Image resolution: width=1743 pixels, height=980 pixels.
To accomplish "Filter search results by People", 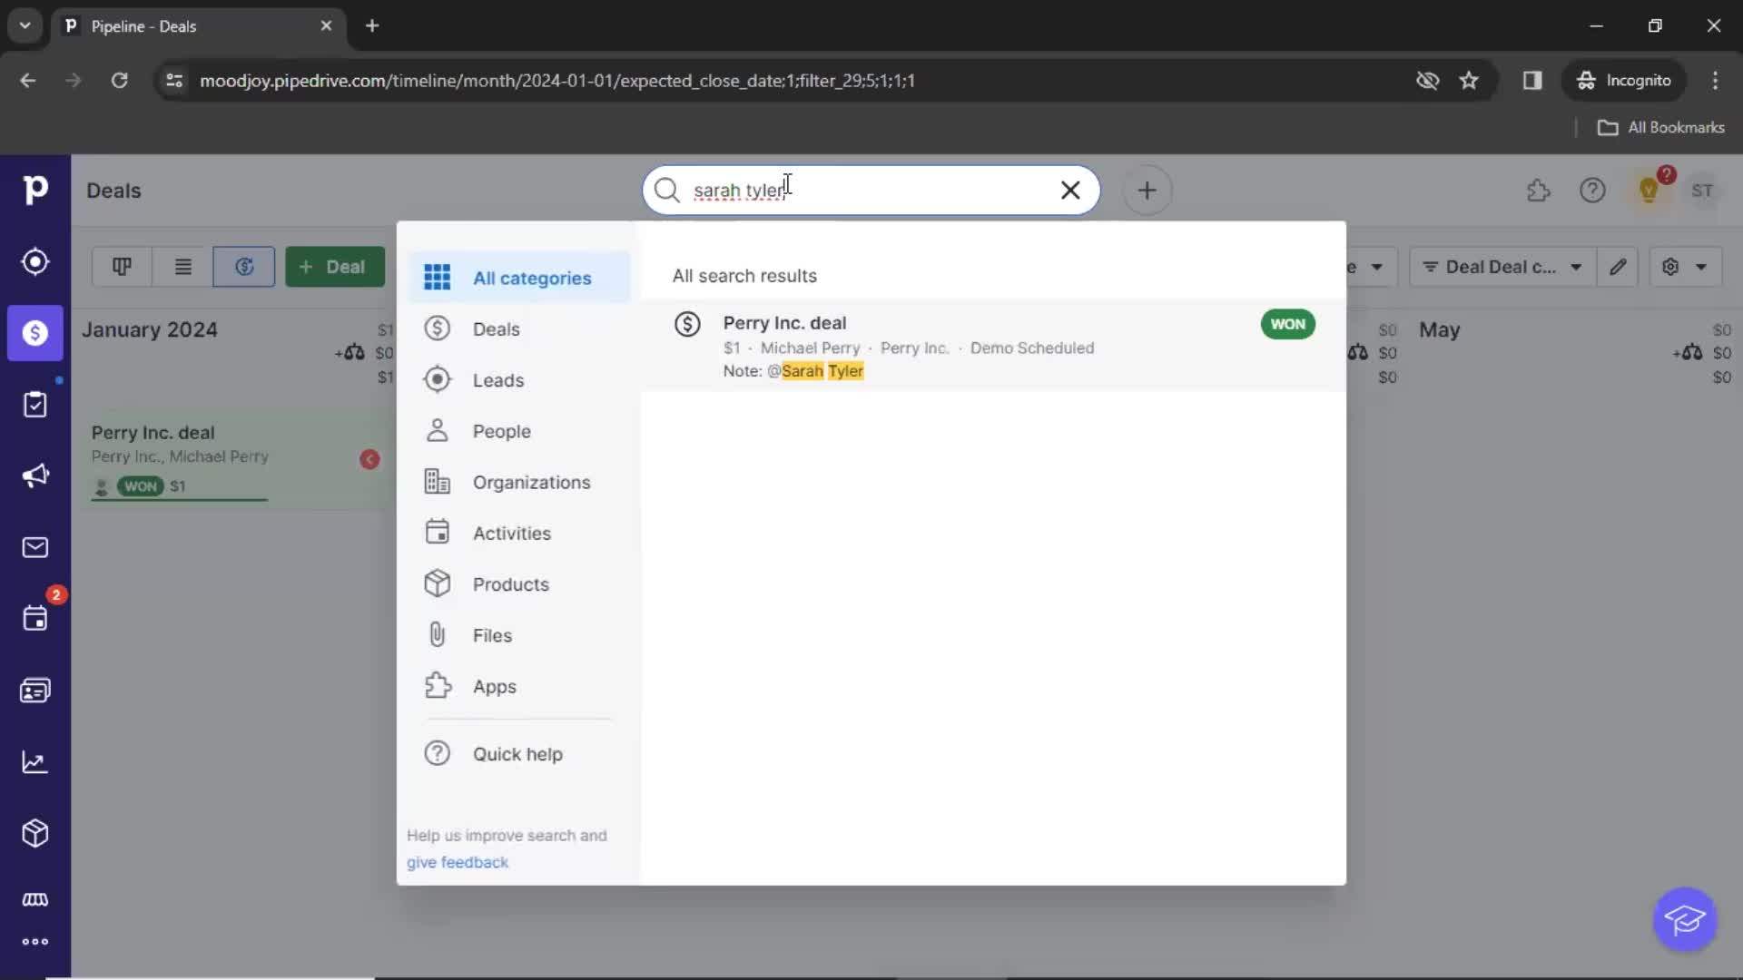I will pyautogui.click(x=519, y=431).
